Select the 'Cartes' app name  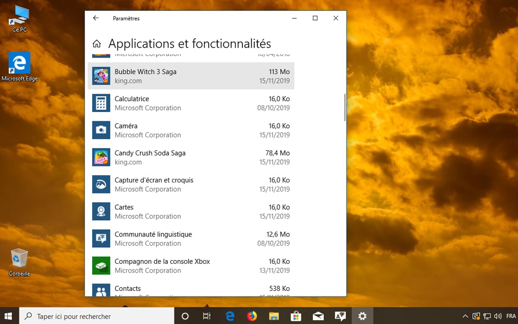click(x=124, y=207)
